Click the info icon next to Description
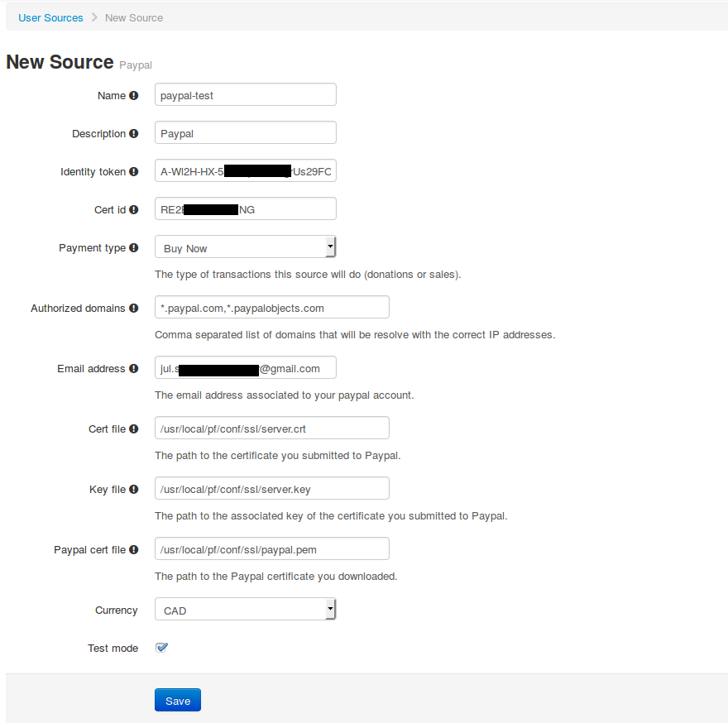The image size is (728, 723). click(134, 133)
